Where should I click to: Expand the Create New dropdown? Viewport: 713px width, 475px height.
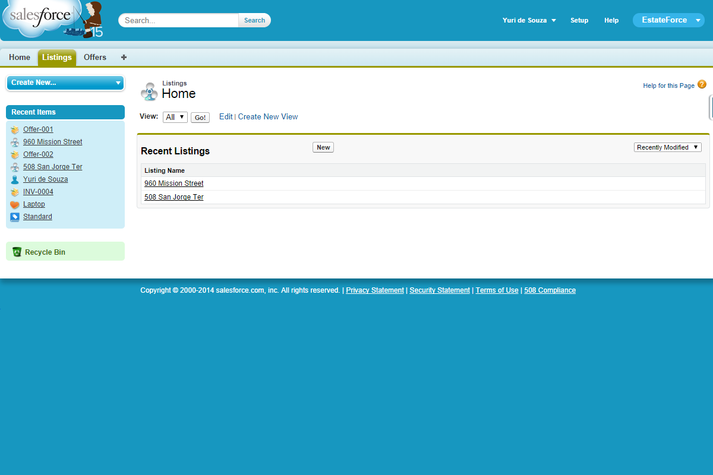point(65,83)
